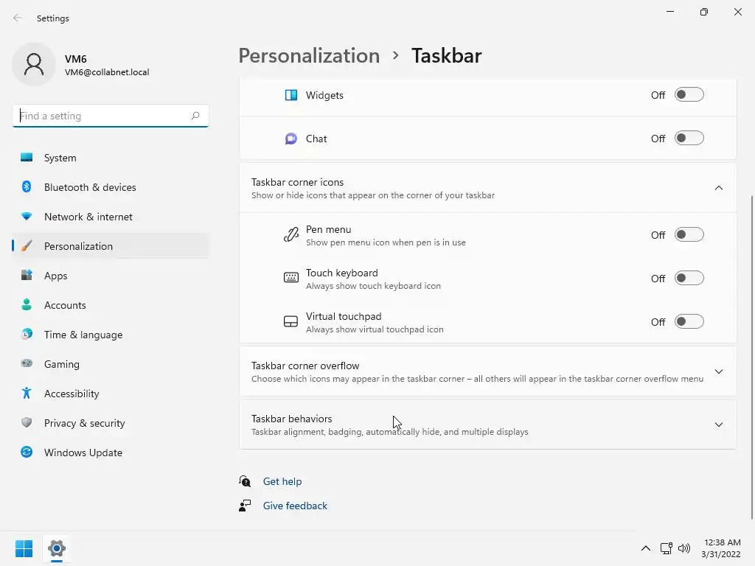The height and width of the screenshot is (566, 755).
Task: Collapse the Taskbar corner icons section
Action: click(x=719, y=188)
